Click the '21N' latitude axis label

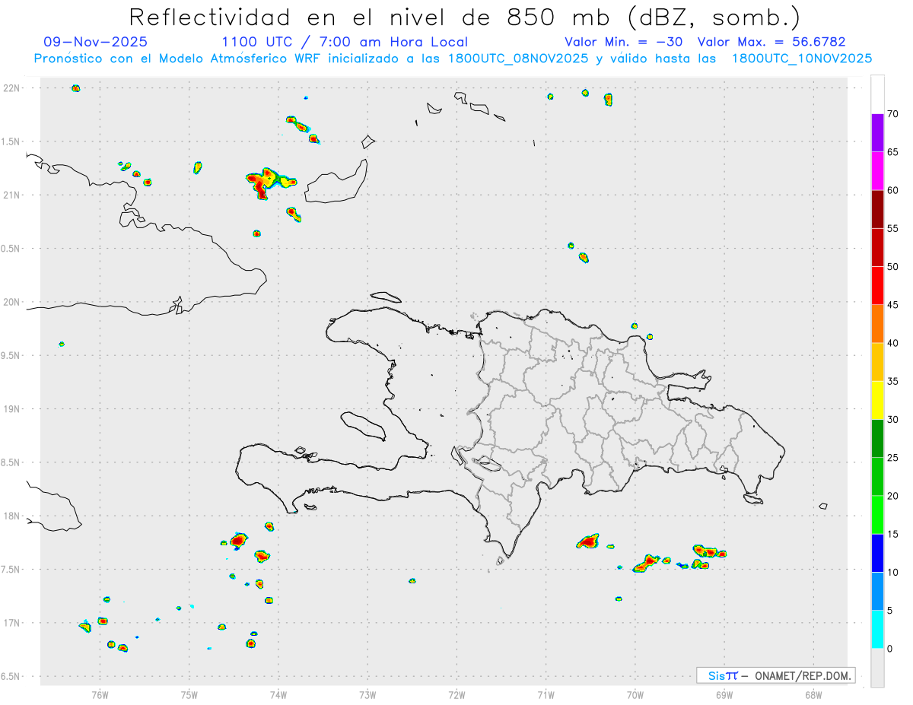[12, 195]
